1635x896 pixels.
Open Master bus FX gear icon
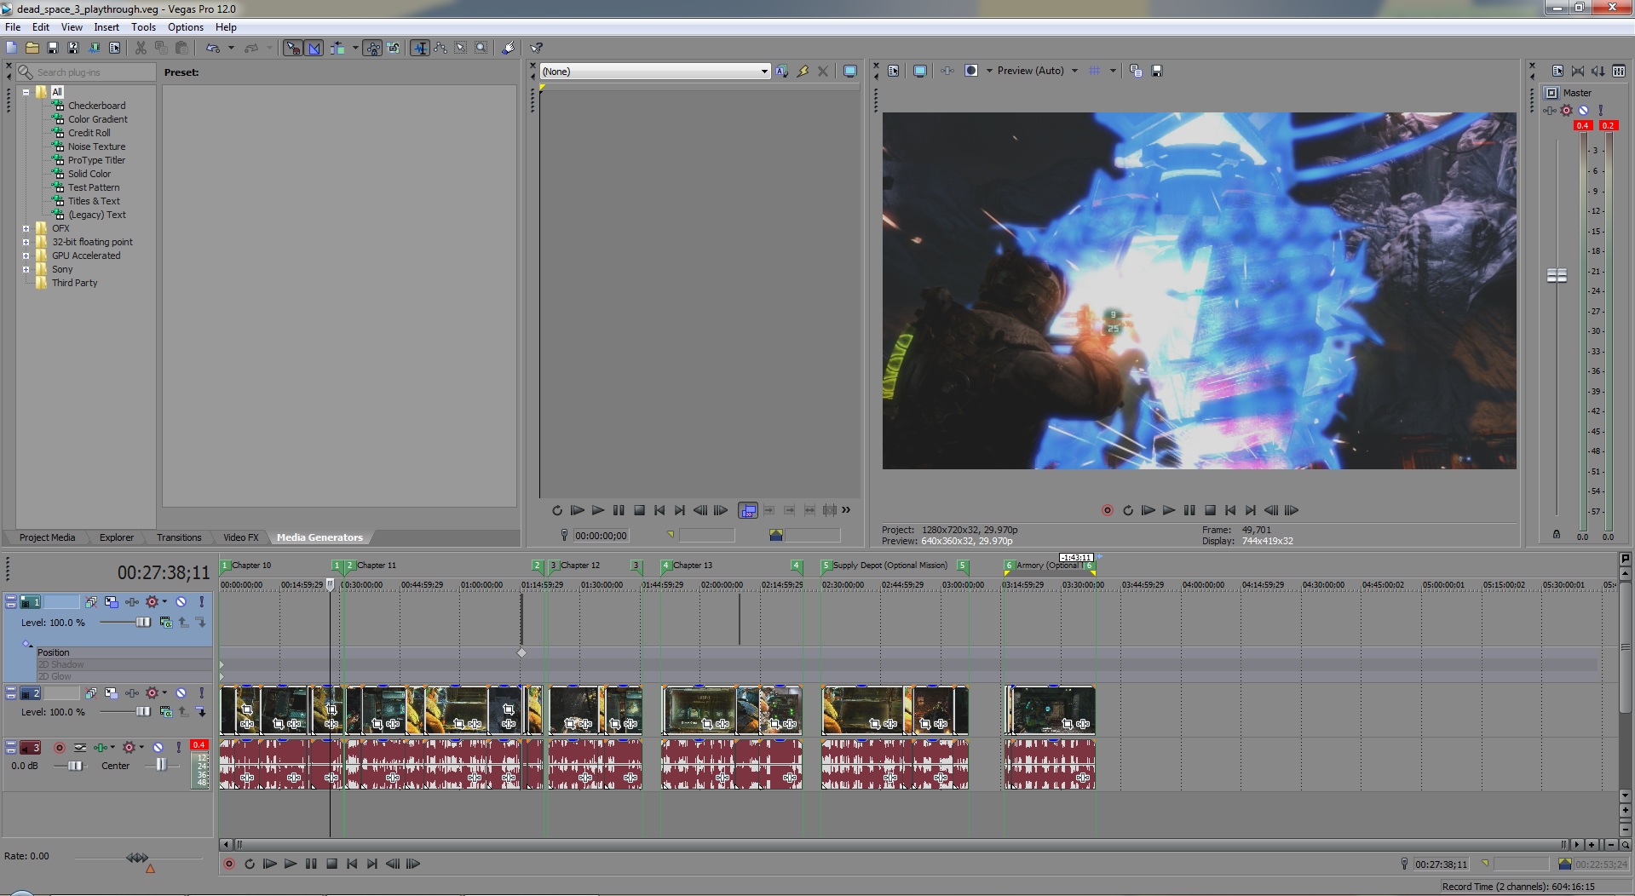click(1567, 111)
